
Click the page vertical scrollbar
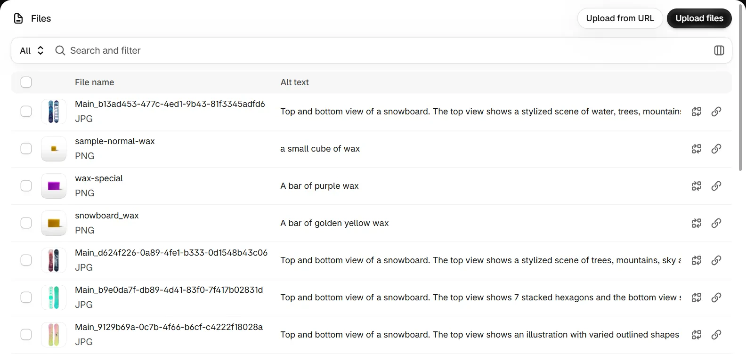(740, 87)
